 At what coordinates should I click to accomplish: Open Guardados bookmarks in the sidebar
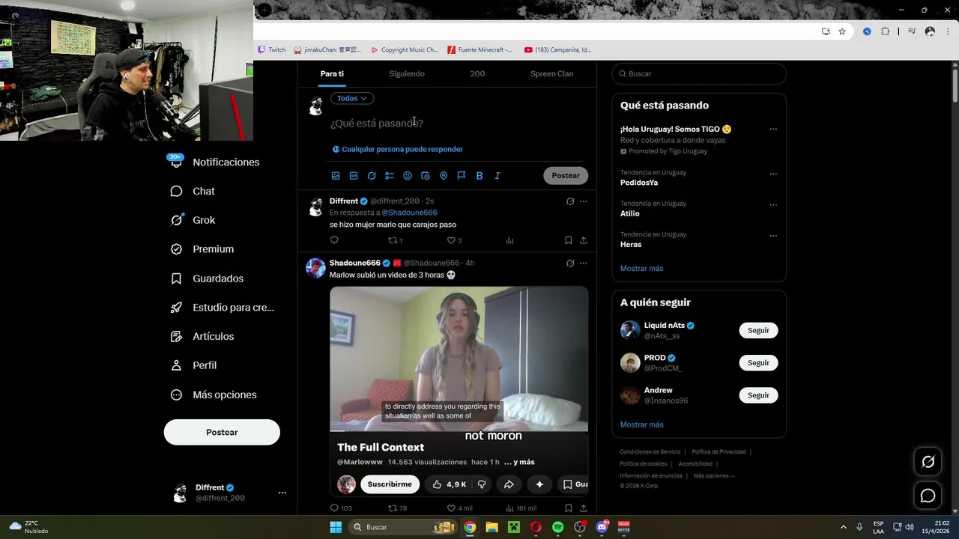click(x=207, y=278)
